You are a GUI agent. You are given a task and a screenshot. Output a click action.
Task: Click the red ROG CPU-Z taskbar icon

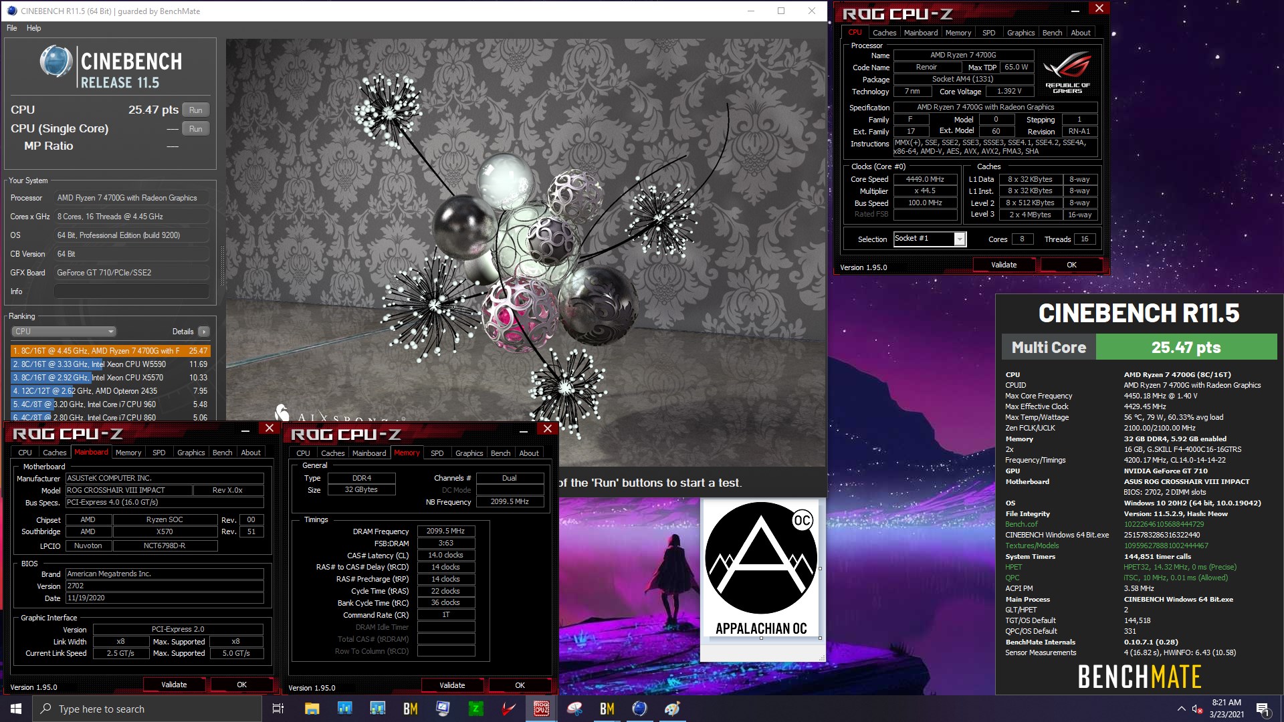click(x=541, y=709)
